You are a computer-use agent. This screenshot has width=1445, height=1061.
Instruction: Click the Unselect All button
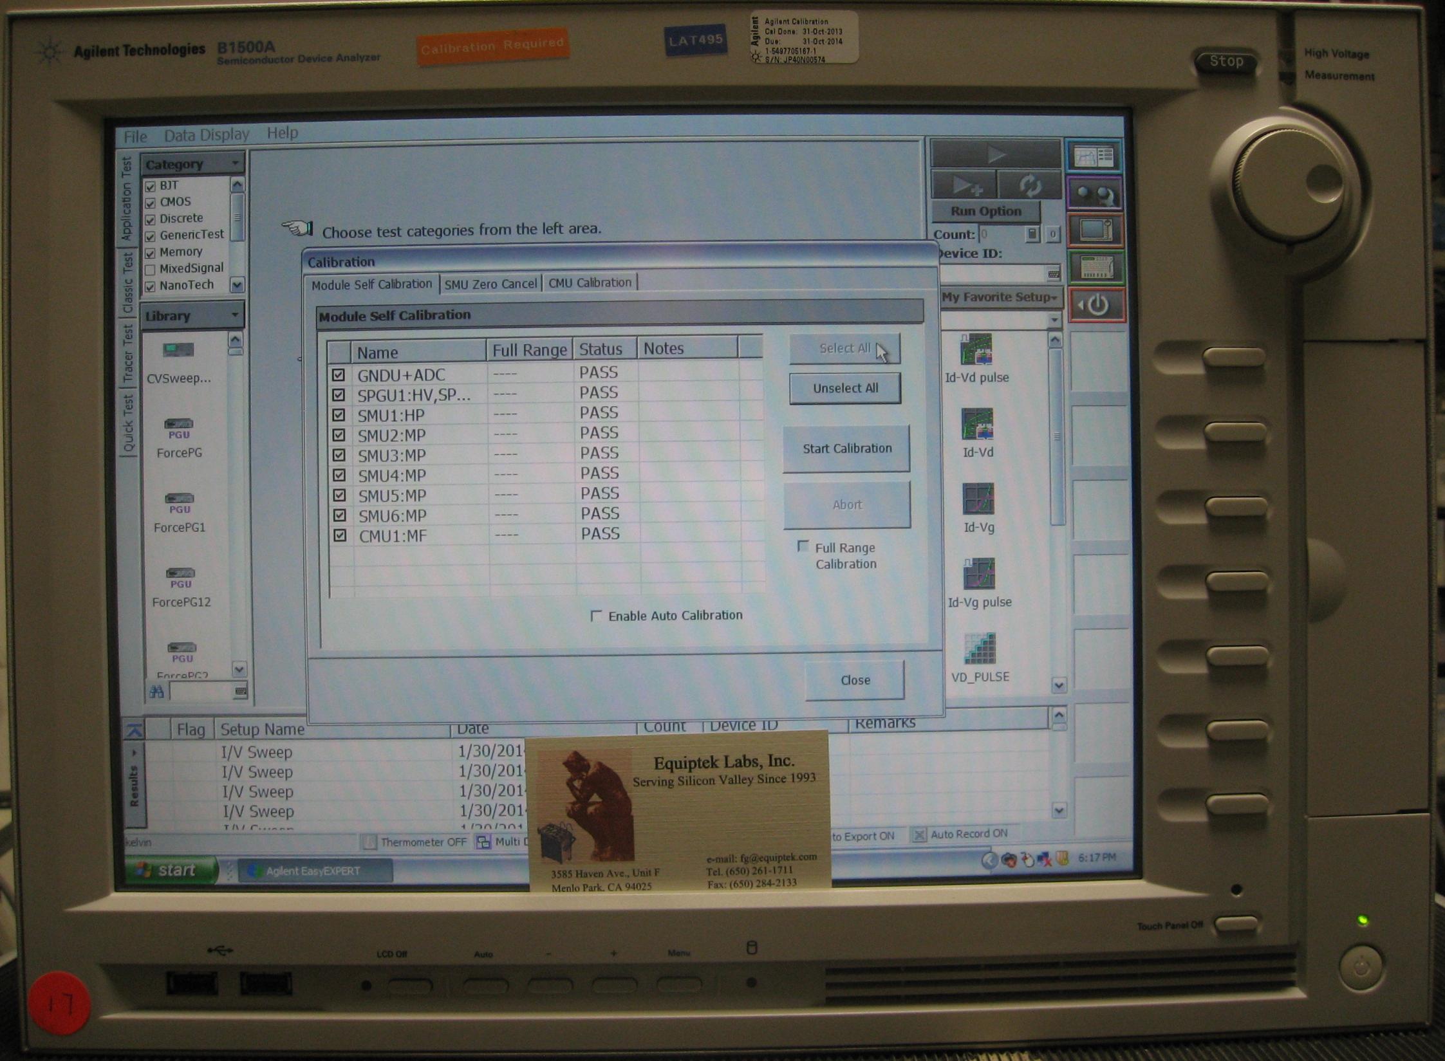[x=845, y=389]
